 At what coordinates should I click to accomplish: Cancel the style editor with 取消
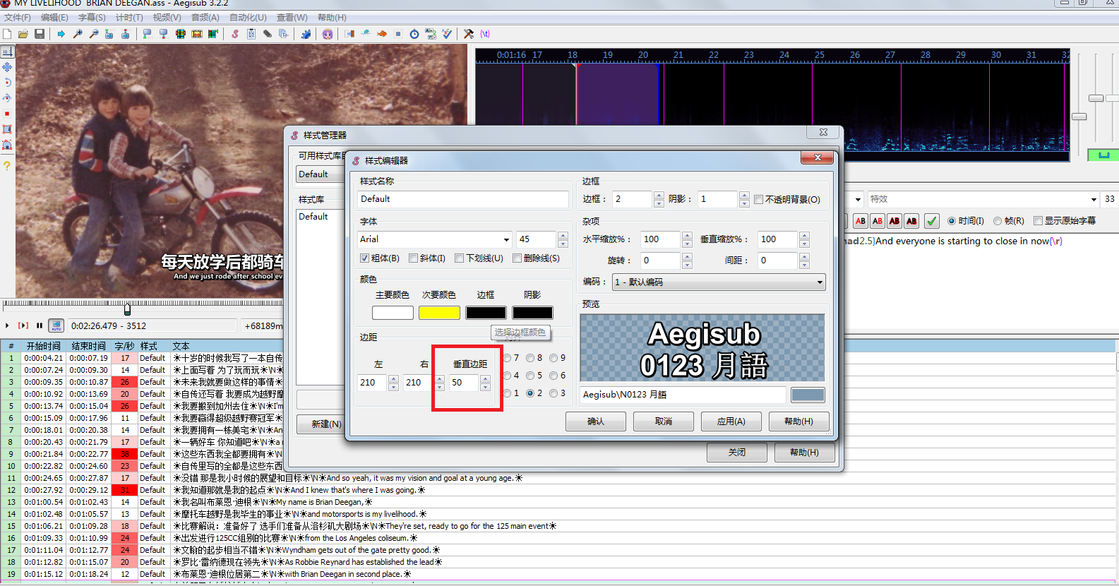click(x=664, y=421)
